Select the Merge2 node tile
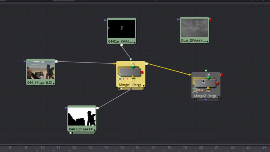Screen dimensions: 270x152 [206, 85]
